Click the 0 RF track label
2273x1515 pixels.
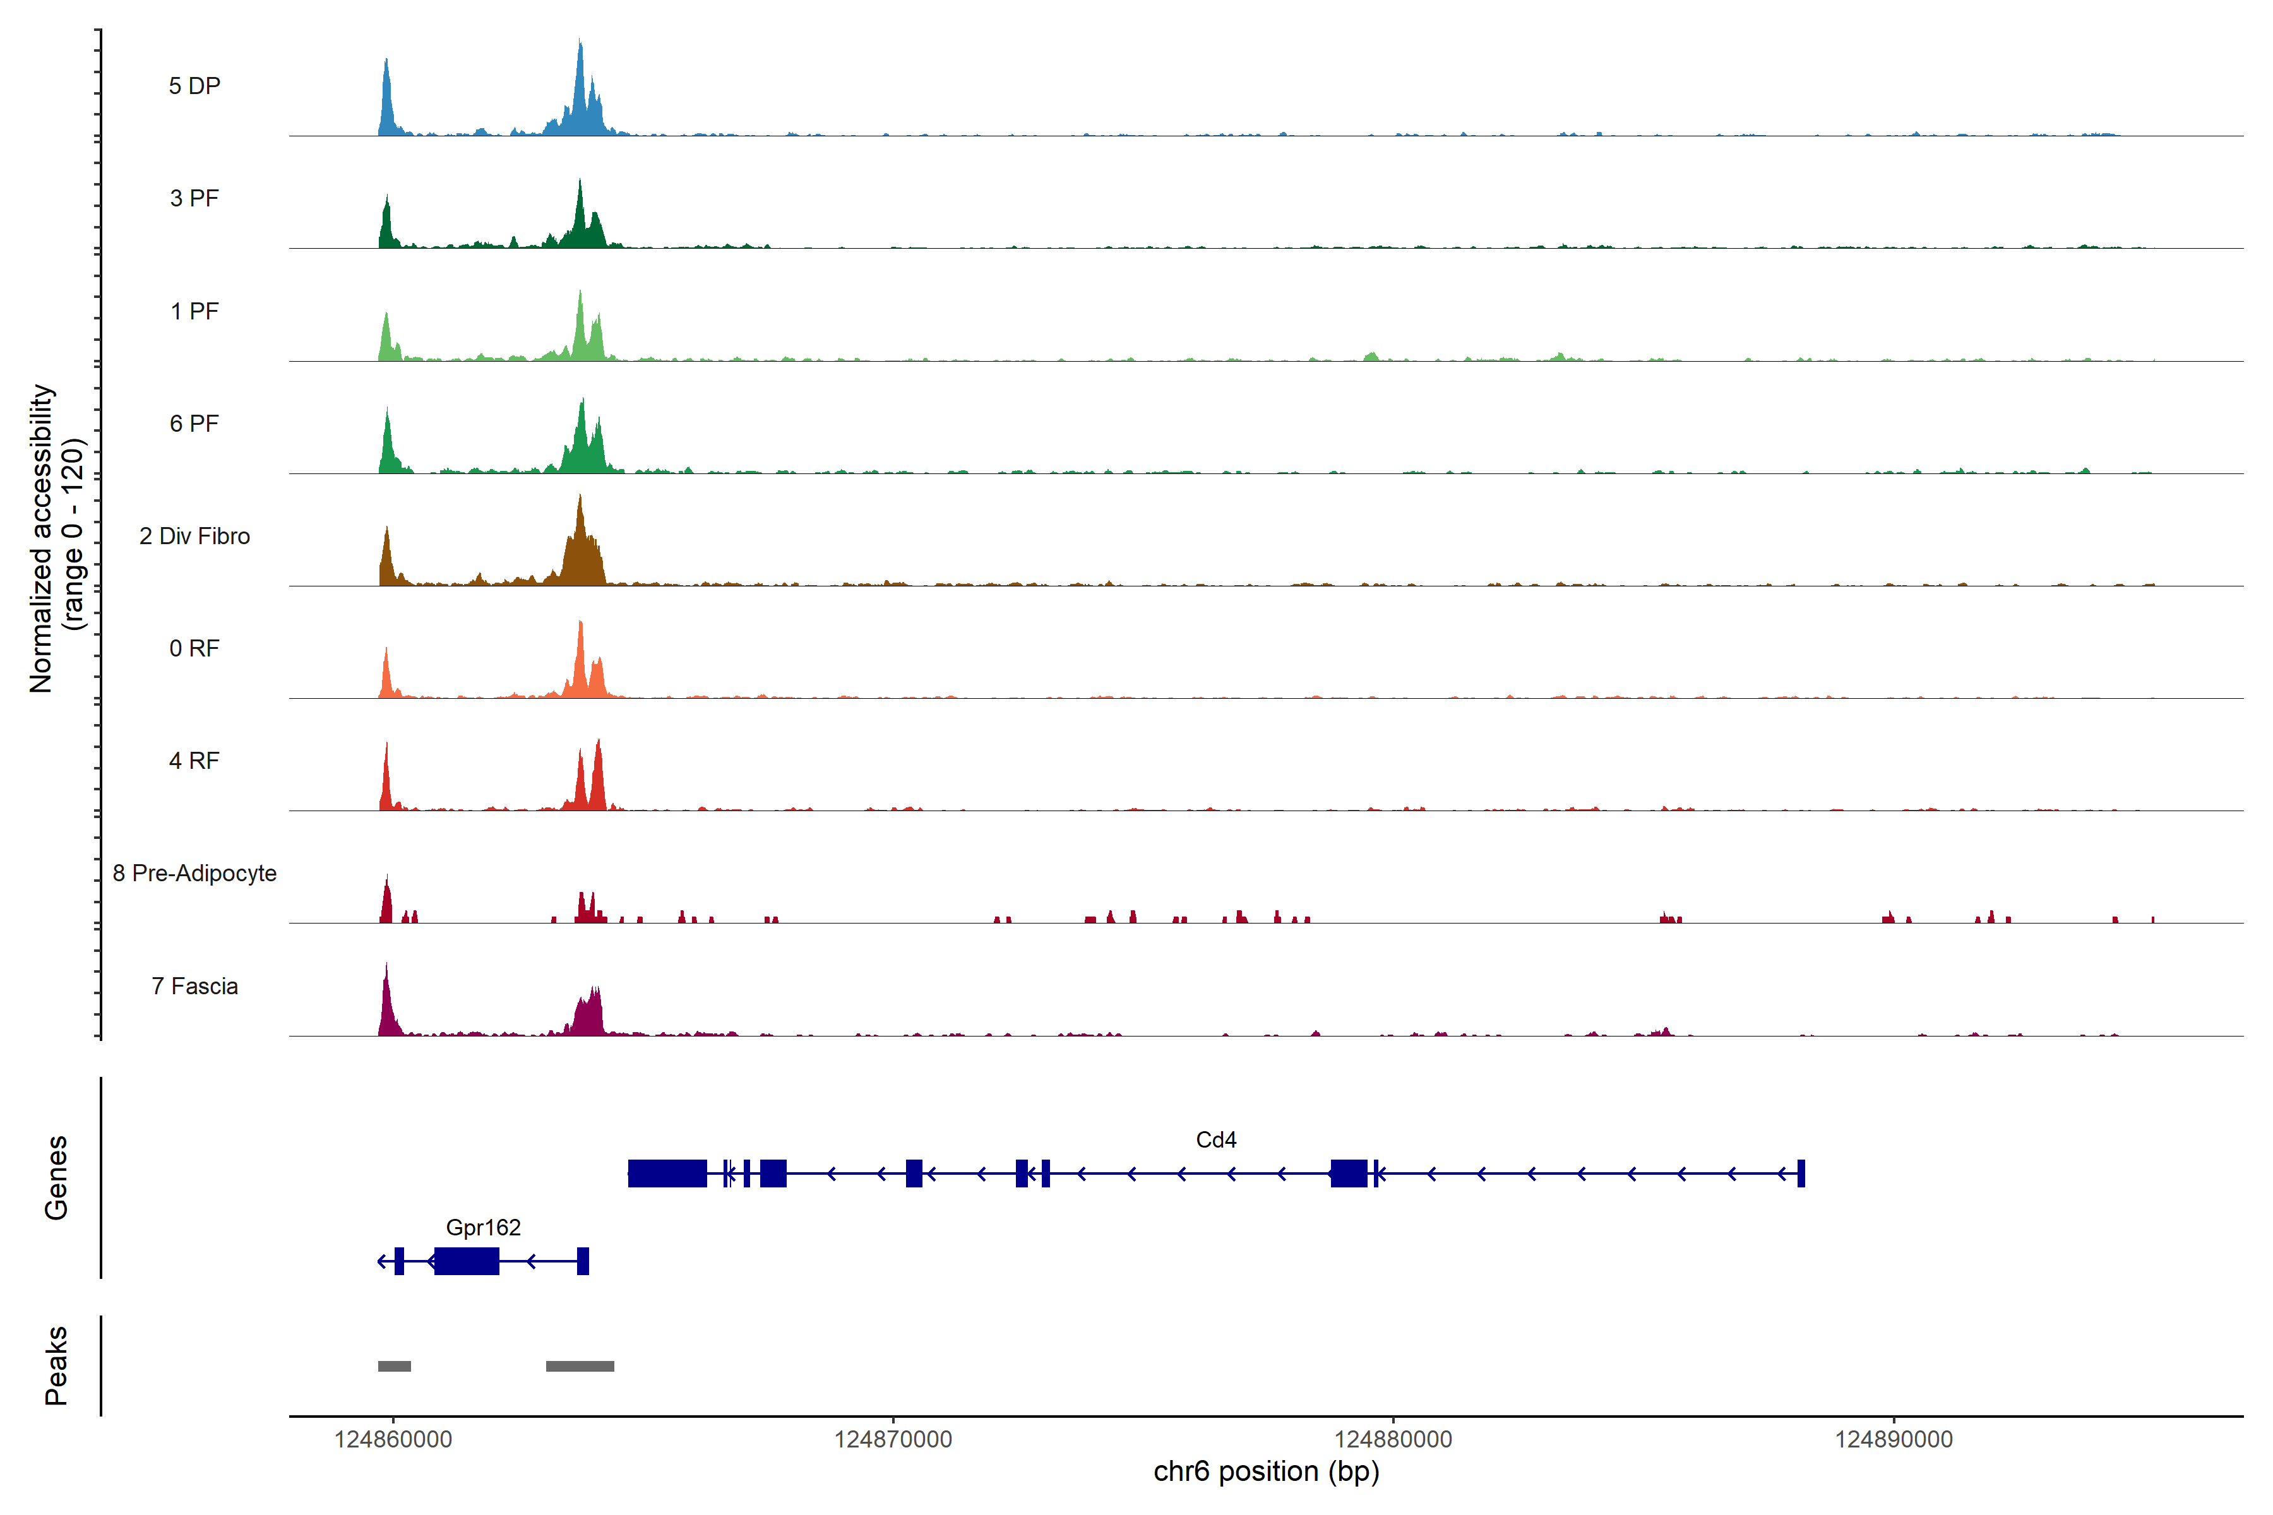click(194, 648)
